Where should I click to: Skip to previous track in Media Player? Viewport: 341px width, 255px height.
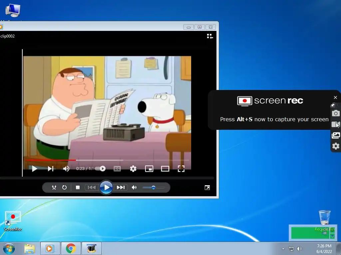pos(92,187)
